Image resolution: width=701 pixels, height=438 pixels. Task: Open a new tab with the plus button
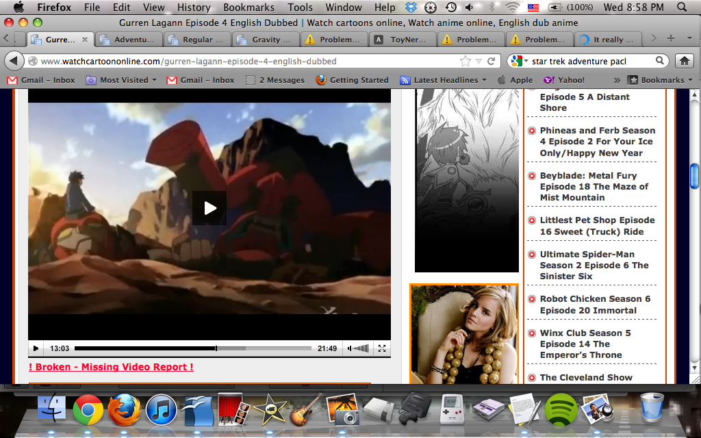click(x=671, y=39)
